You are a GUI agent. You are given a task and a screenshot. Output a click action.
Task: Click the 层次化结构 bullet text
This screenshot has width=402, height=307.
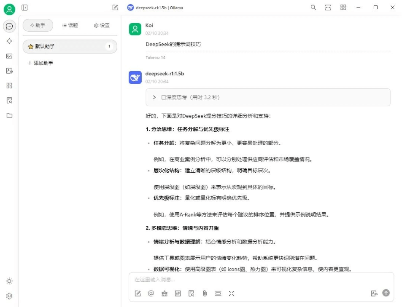coord(212,171)
